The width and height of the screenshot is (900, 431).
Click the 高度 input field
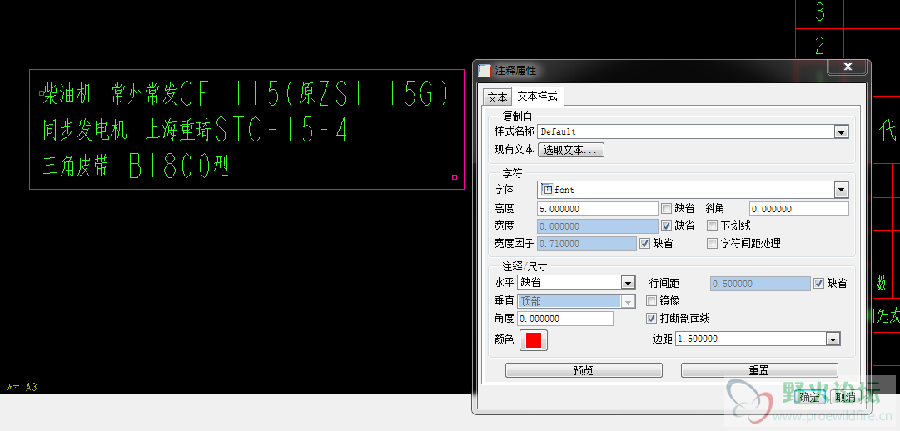[x=598, y=209]
